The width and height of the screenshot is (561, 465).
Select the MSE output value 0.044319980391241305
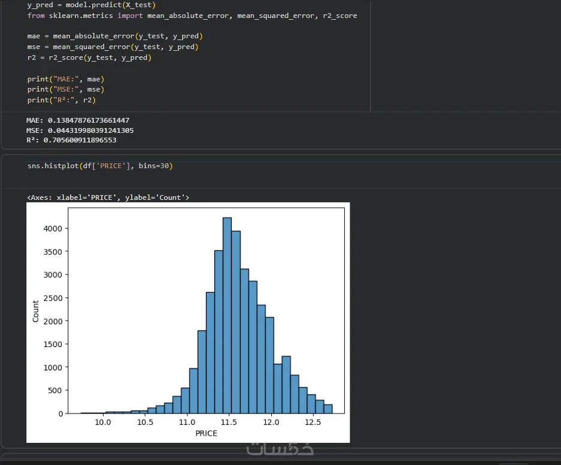pos(90,130)
